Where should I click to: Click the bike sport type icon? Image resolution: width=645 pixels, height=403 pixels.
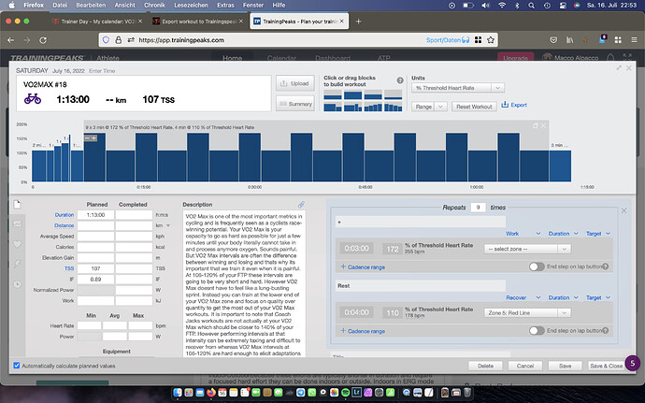[x=33, y=99]
